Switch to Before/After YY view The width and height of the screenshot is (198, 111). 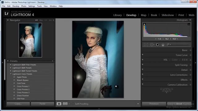coord(65,104)
